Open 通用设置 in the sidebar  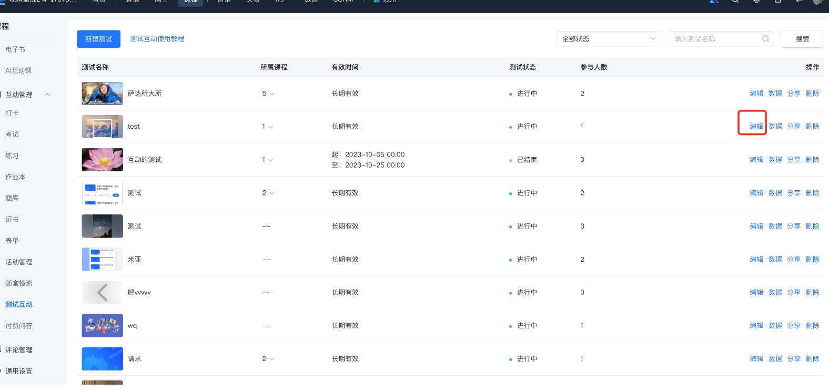(19, 371)
